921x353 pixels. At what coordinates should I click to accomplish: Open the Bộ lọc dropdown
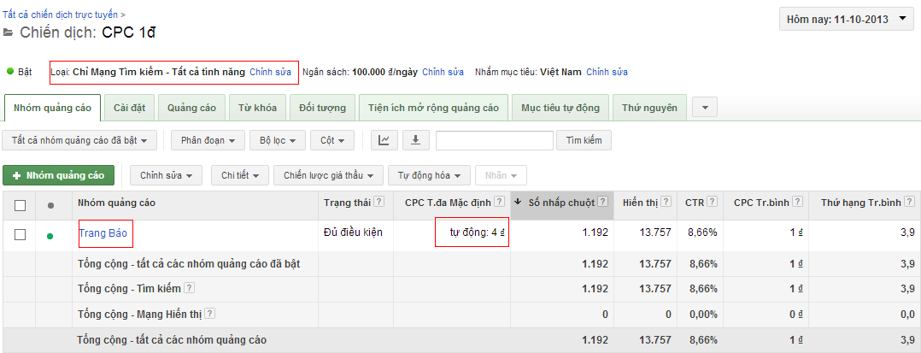pos(277,140)
